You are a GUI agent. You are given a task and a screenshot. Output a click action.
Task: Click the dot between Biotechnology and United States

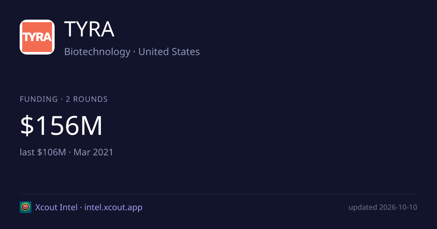click(x=134, y=52)
